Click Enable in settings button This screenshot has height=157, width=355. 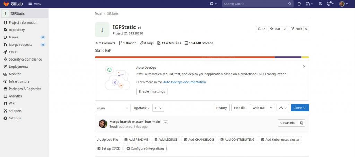point(152,92)
